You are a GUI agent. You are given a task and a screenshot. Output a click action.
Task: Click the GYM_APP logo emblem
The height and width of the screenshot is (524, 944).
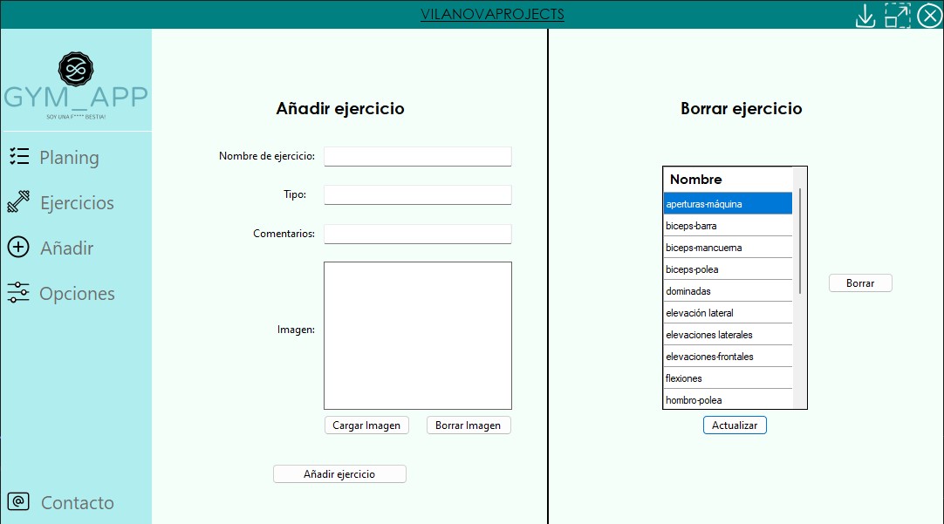pos(76,69)
